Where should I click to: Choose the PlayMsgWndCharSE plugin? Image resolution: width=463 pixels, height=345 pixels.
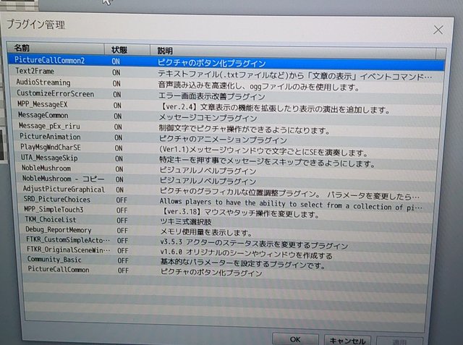point(226,149)
